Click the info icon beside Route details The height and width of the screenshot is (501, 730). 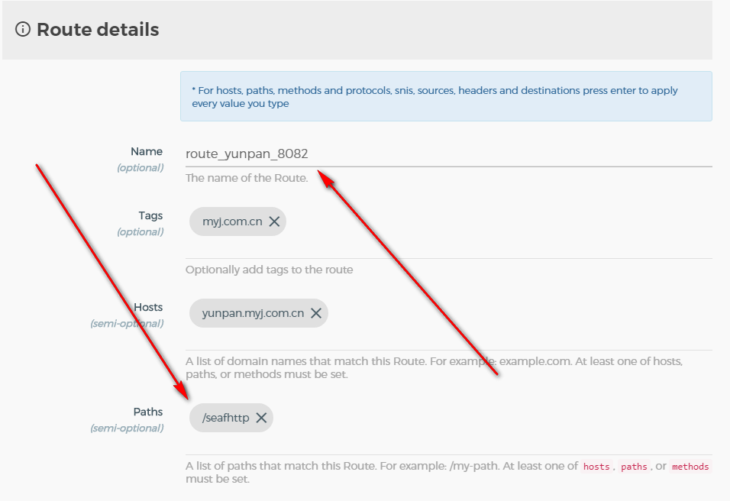24,30
